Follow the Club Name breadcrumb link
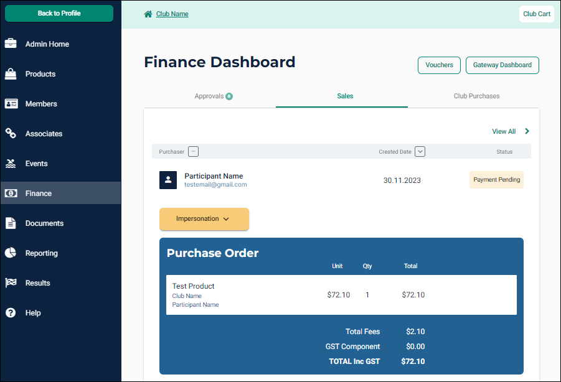The image size is (561, 382). pyautogui.click(x=172, y=14)
